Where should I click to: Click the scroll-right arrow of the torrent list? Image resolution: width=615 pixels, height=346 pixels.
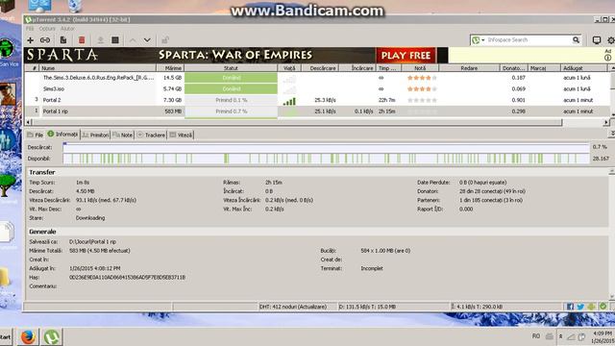click(x=606, y=122)
